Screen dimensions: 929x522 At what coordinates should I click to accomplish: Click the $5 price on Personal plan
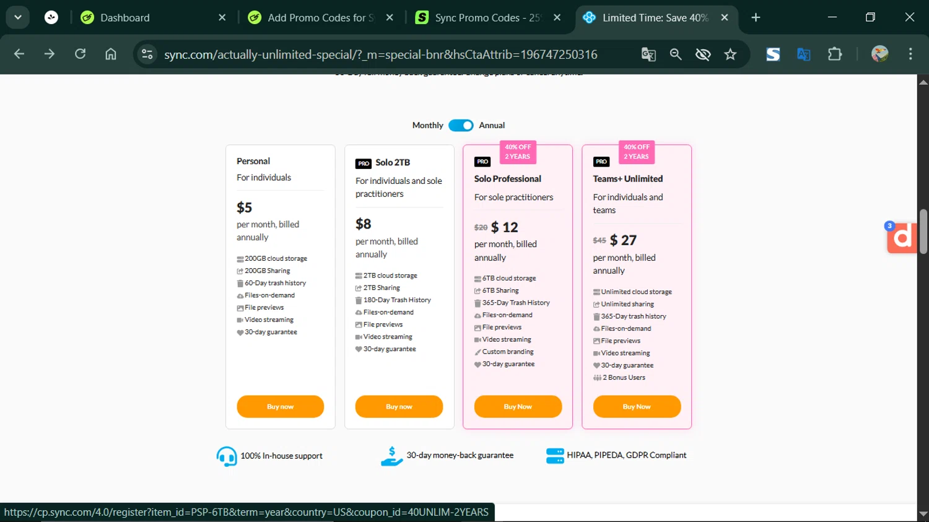pyautogui.click(x=245, y=207)
